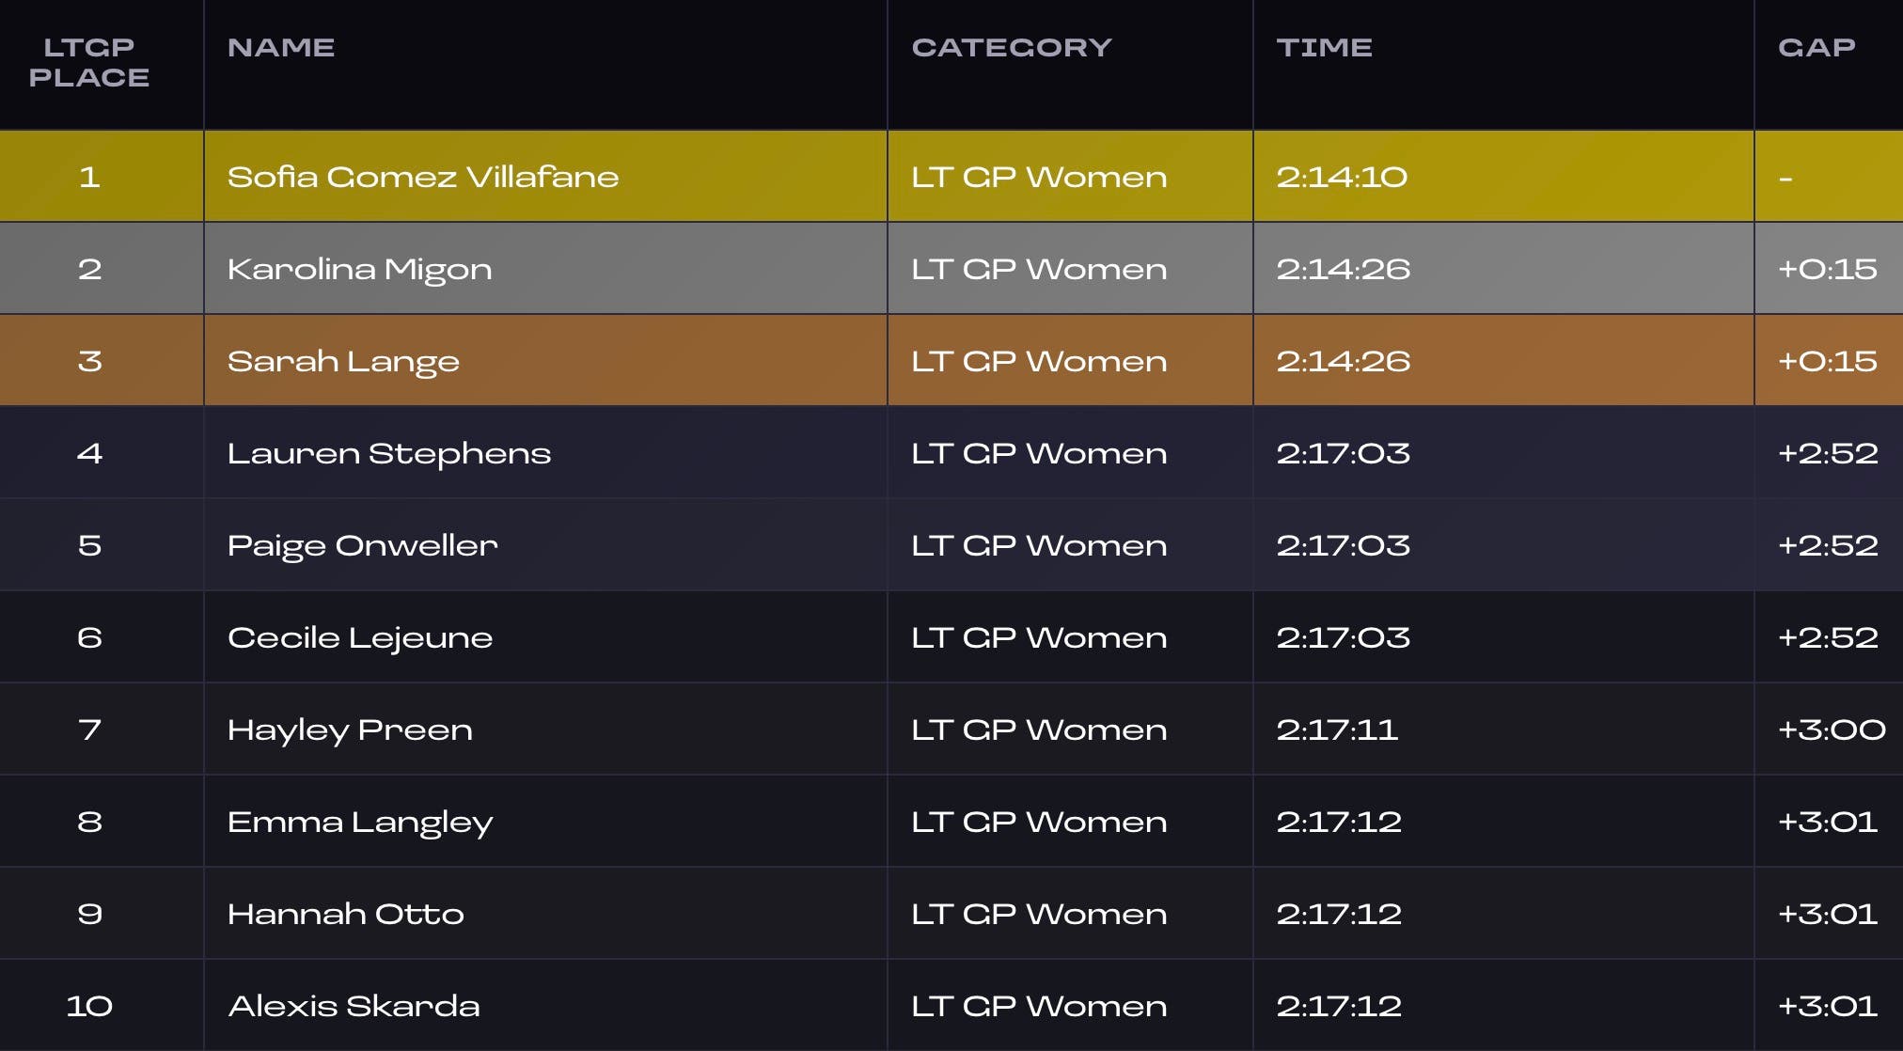Click Paige Onweller's gap +2:52
This screenshot has width=1903, height=1051.
pos(1828,545)
